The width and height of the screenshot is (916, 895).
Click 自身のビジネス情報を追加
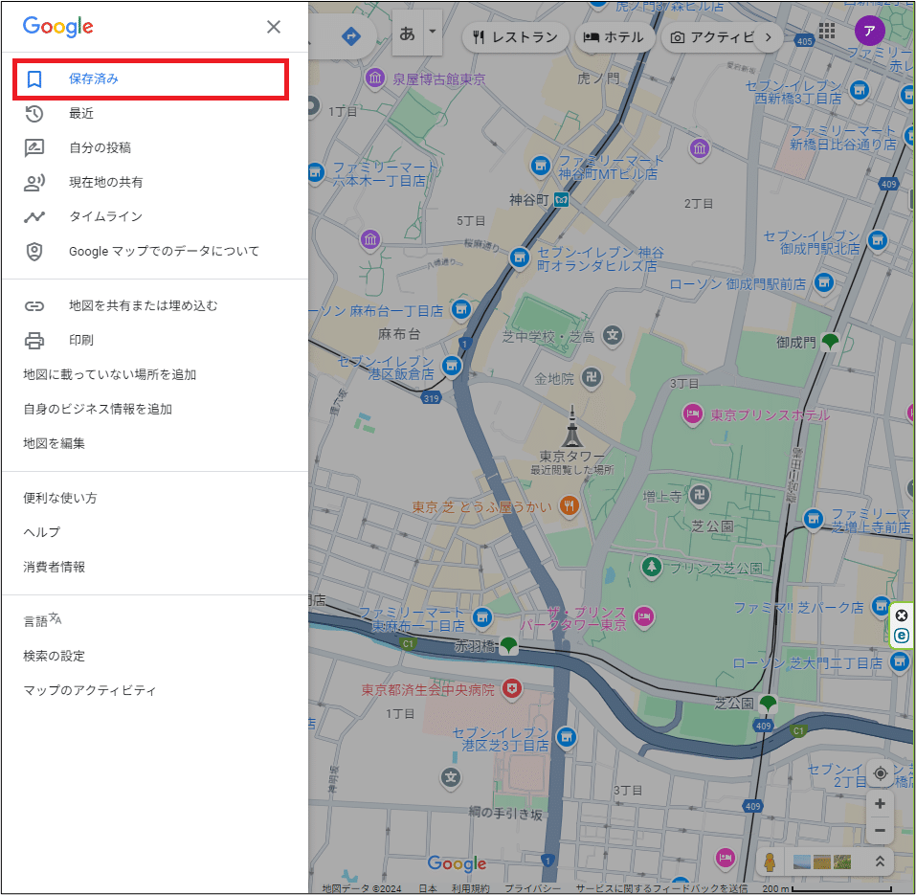tap(98, 409)
